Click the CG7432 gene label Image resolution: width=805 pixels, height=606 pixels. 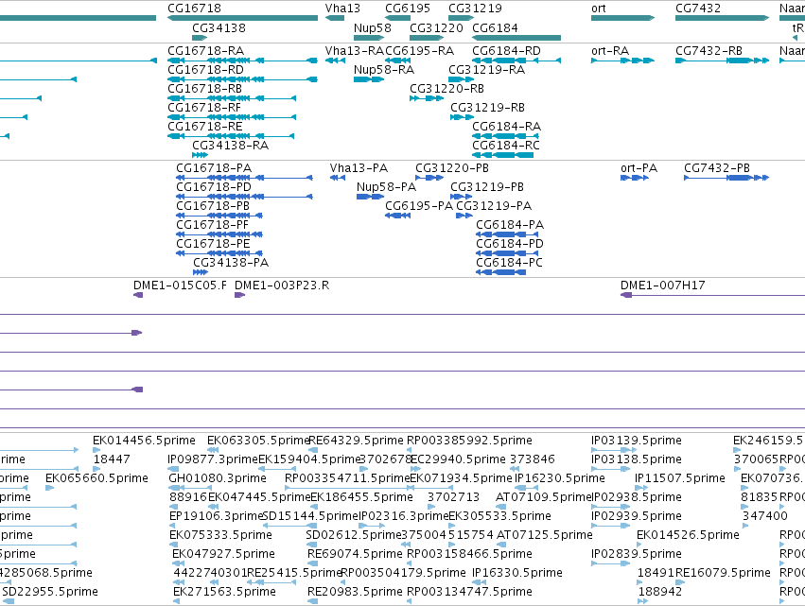698,9
